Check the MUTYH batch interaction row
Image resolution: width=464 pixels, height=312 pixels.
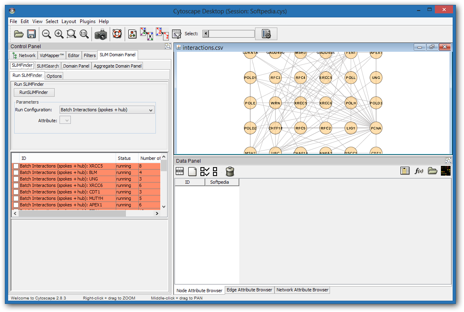[16, 199]
